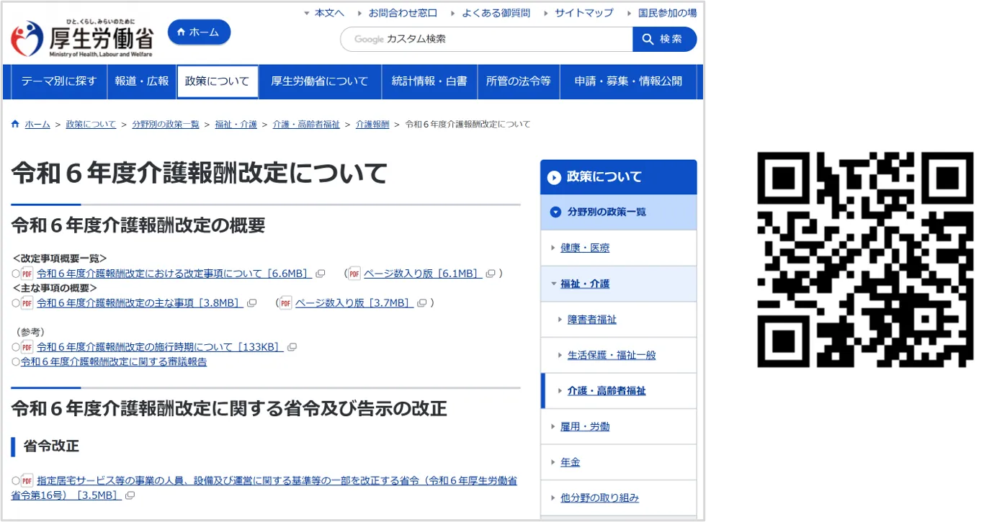
Task: Select the 統計情報・白書 menu
Action: pos(429,81)
